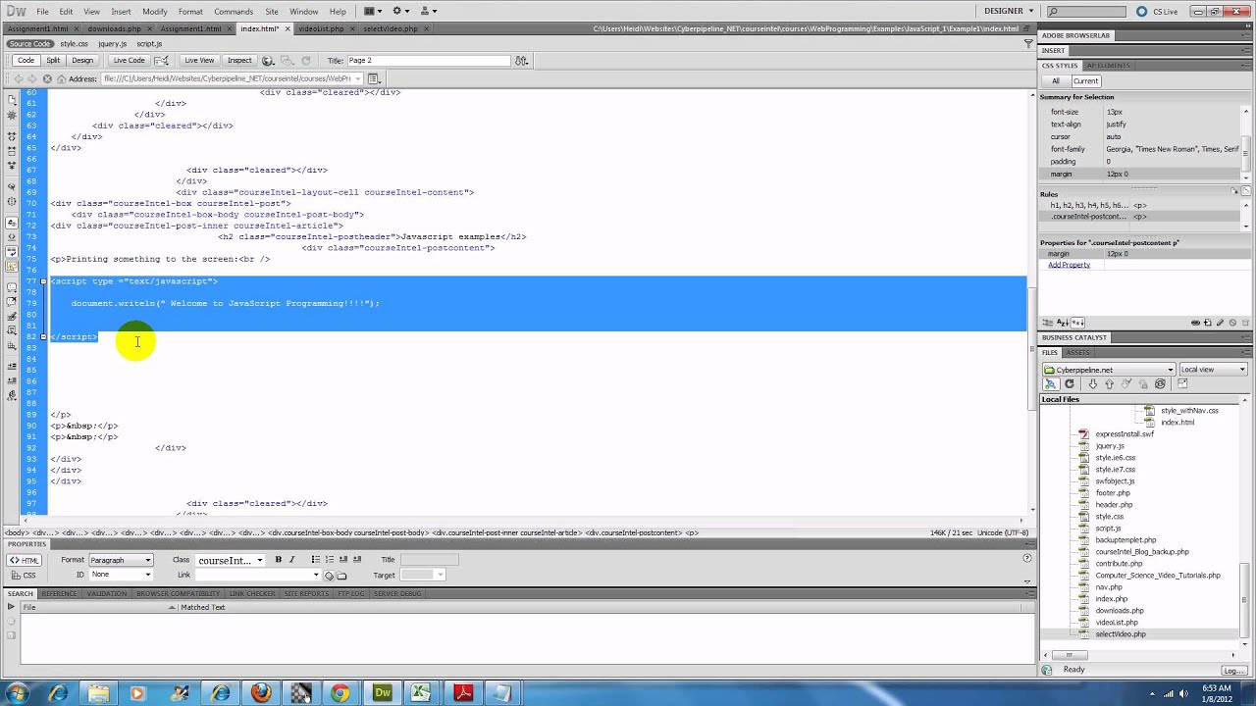This screenshot has height=706, width=1256.
Task: Click the Attach Style Sheet chain icon
Action: click(1195, 323)
